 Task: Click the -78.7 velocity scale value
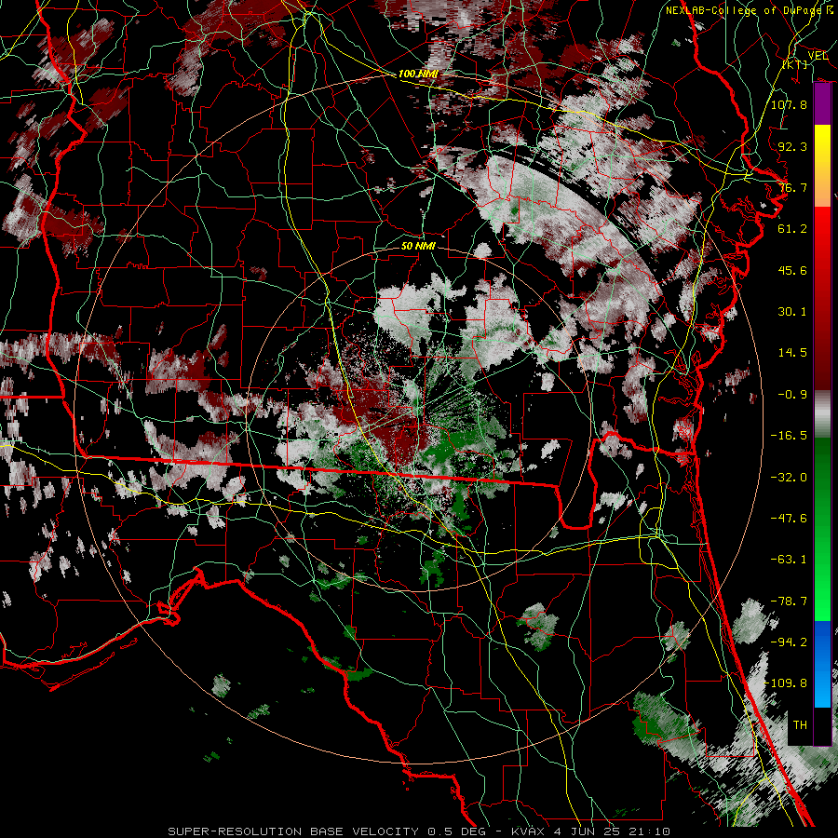point(789,601)
